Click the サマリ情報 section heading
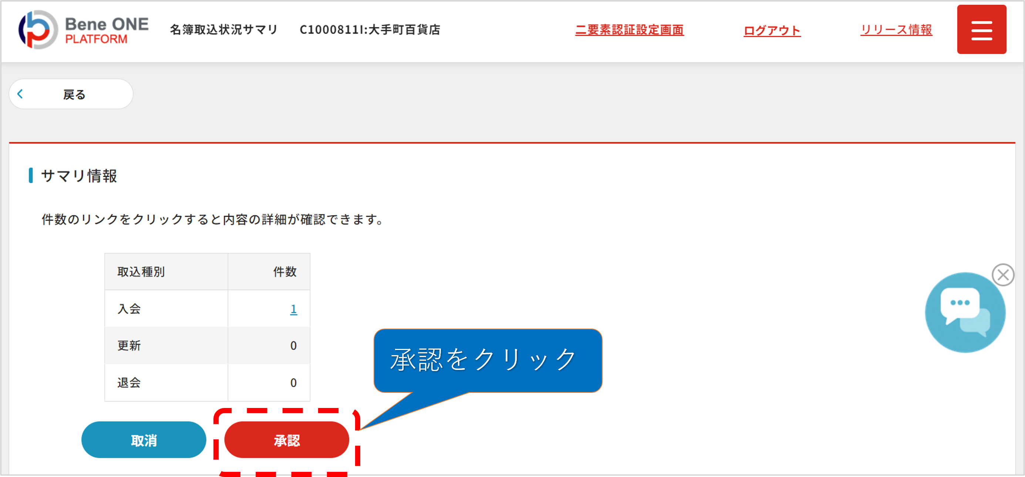 tap(79, 175)
